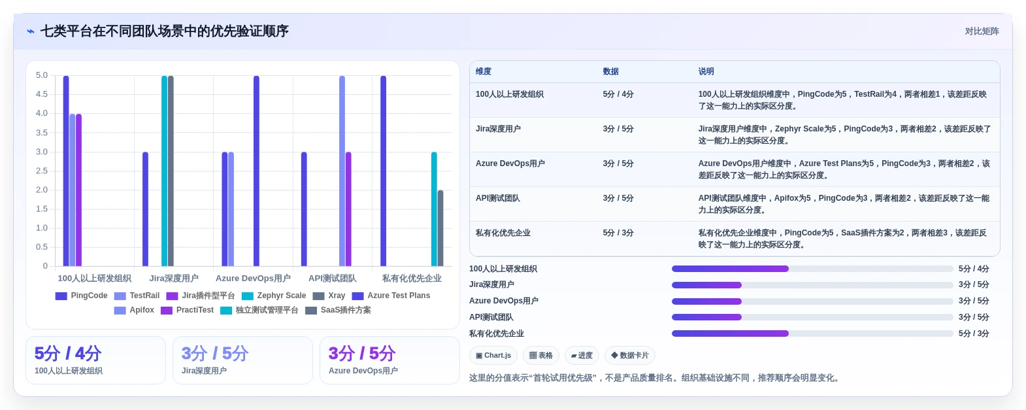Viewport: 1026px width, 410px height.
Task: Switch to 表格 view tab
Action: 541,356
